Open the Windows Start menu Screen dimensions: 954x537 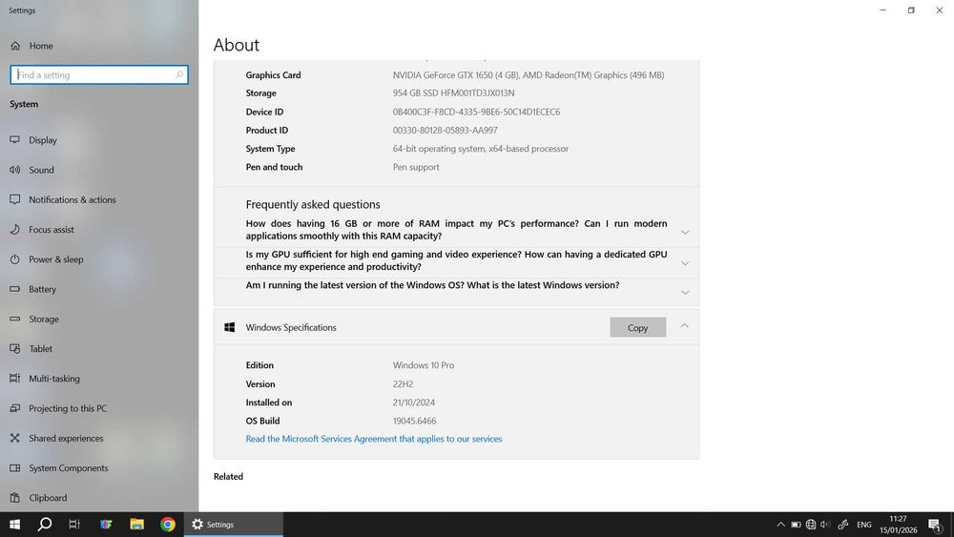point(14,525)
